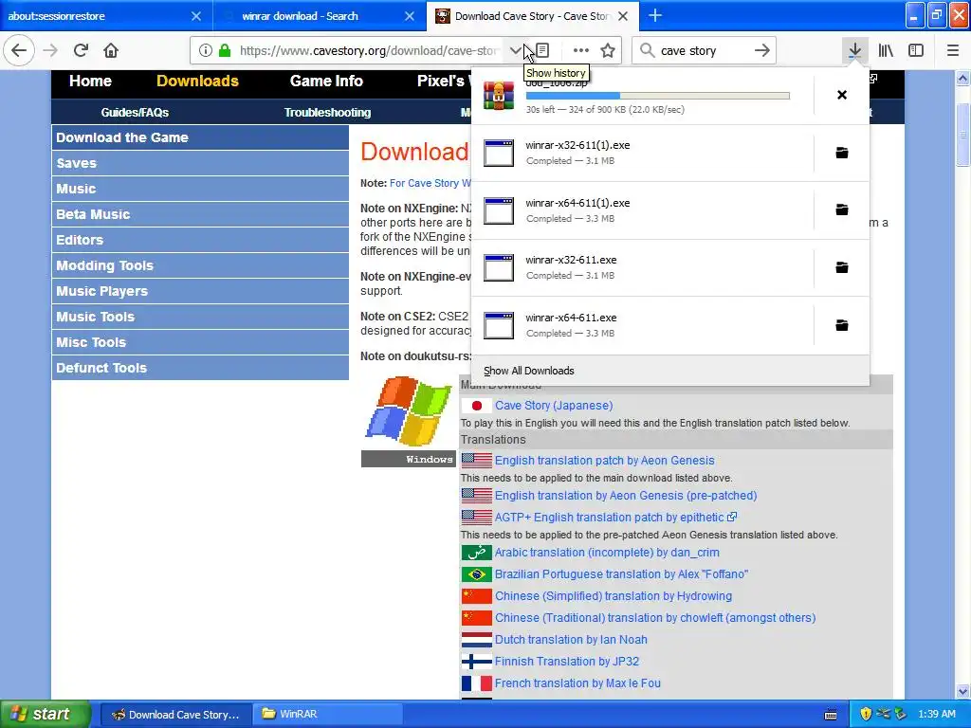Viewport: 971px width, 728px height.
Task: Click the WinRAR archive icon of downloading zip
Action: 499,96
